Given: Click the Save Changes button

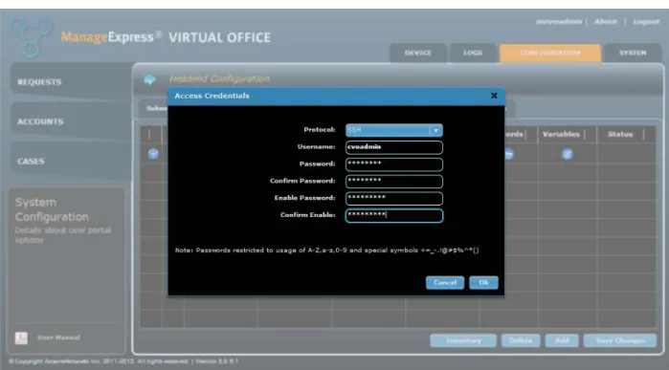Looking at the screenshot, I should [x=620, y=340].
